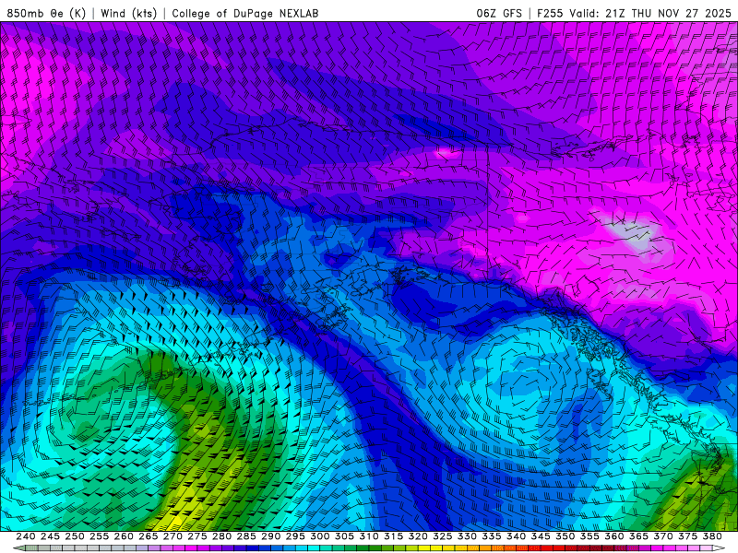Select the "Wind (kts)" header label

click(x=128, y=13)
